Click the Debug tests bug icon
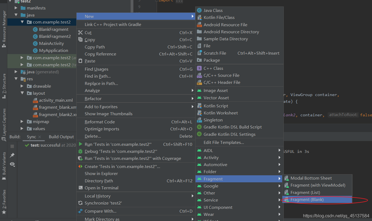Screen dimensions: 372x221 click(x=80, y=151)
